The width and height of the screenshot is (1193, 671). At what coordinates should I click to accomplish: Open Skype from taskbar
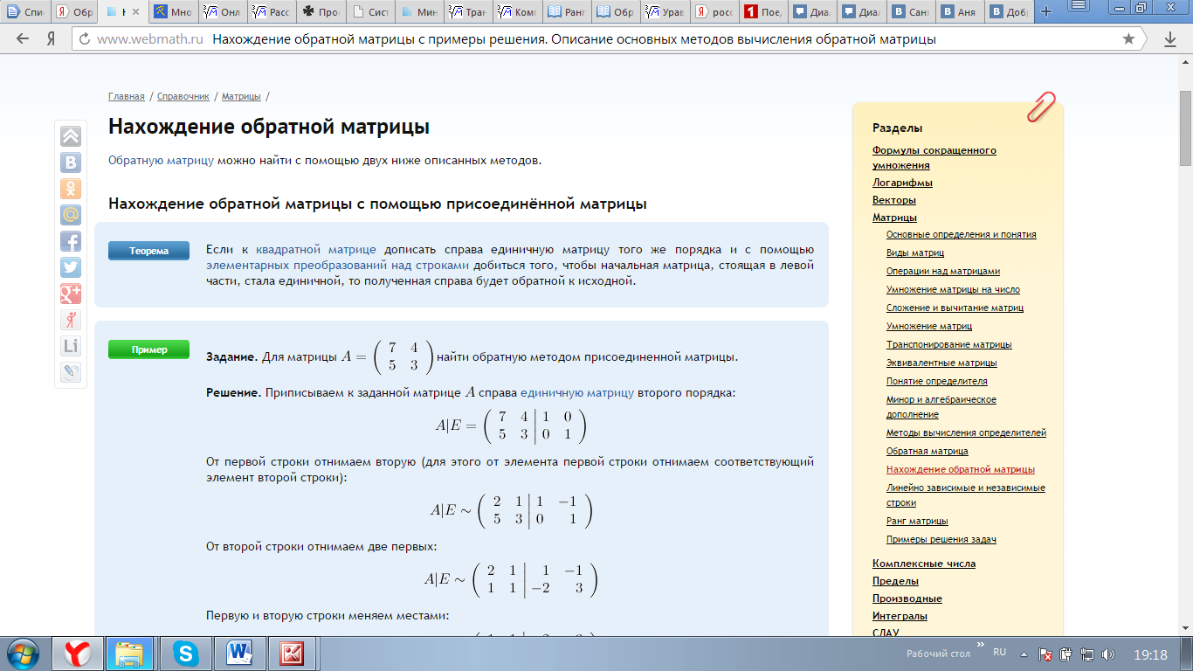click(x=184, y=653)
